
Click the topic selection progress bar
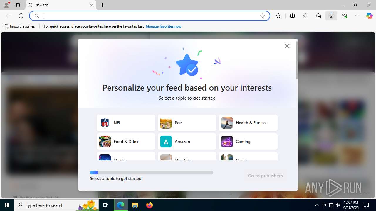click(x=152, y=173)
